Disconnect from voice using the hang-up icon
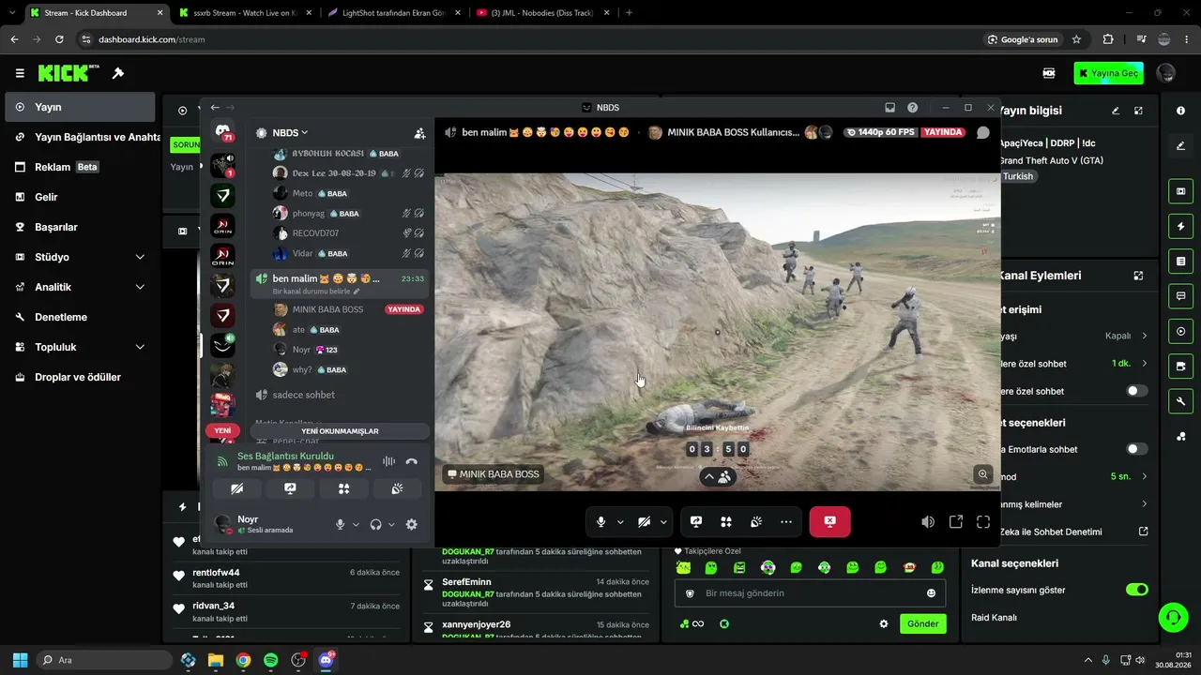 click(x=411, y=461)
